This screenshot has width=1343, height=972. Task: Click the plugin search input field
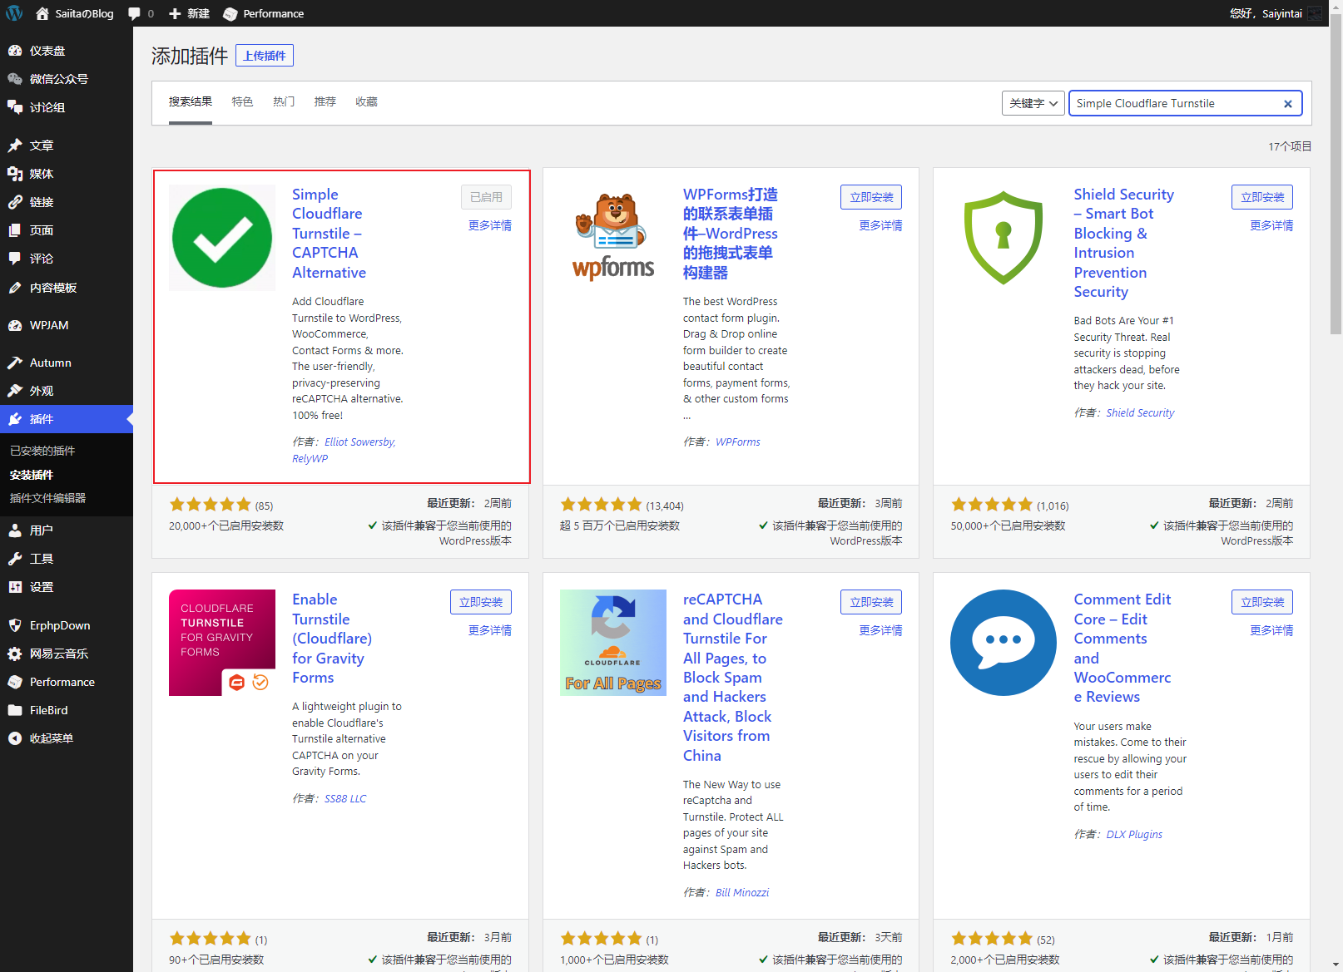(1173, 103)
